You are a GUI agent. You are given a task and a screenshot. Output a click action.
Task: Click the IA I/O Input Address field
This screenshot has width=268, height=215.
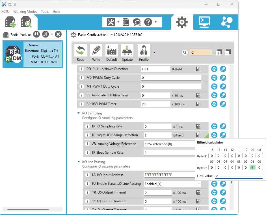169,175
